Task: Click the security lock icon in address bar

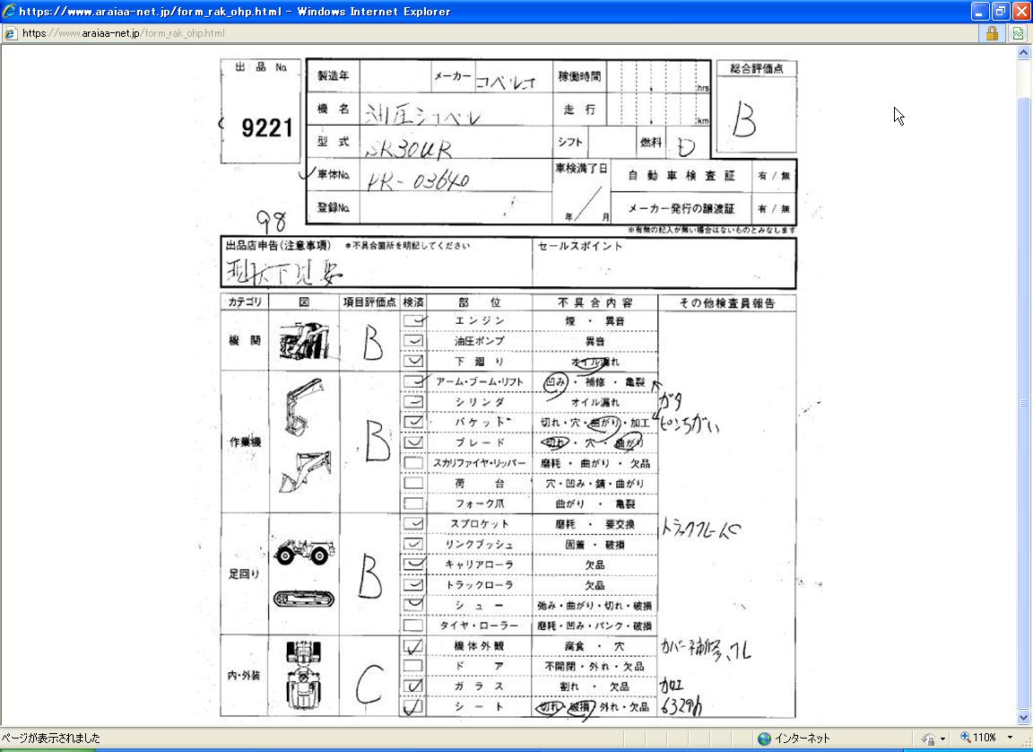Action: point(992,33)
